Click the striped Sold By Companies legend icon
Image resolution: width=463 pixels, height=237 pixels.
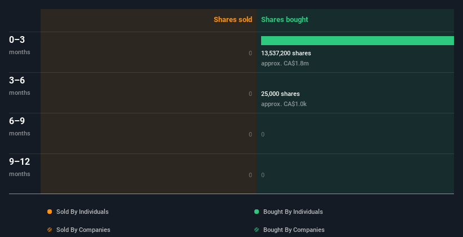(50, 230)
